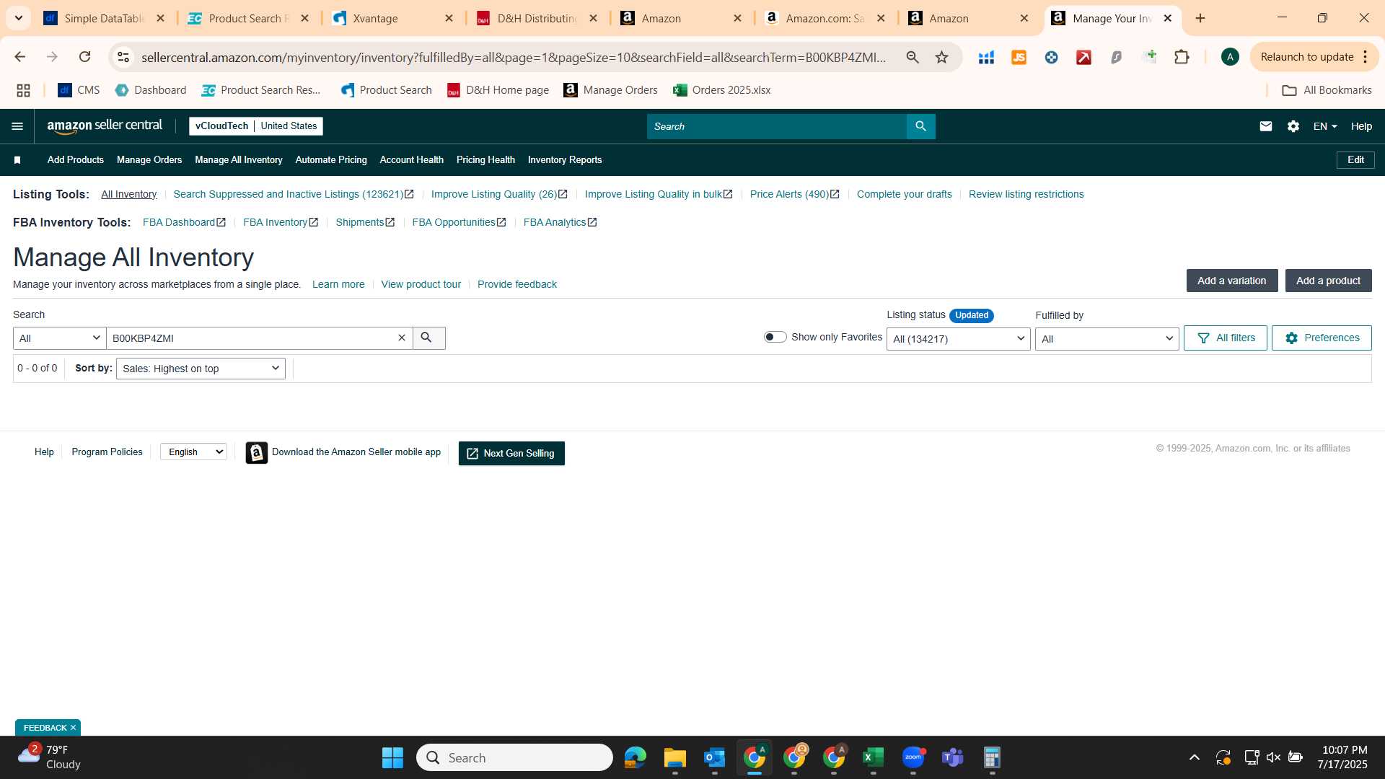Viewport: 1385px width, 779px height.
Task: Click the Windows taskbar Search box
Action: (514, 757)
